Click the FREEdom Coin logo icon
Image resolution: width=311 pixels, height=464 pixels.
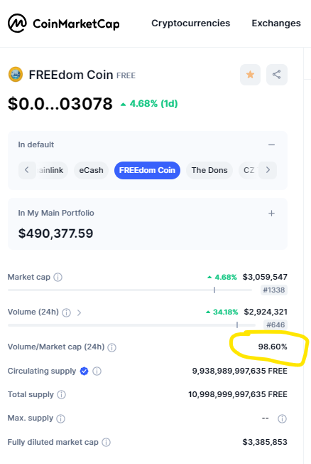pyautogui.click(x=16, y=74)
